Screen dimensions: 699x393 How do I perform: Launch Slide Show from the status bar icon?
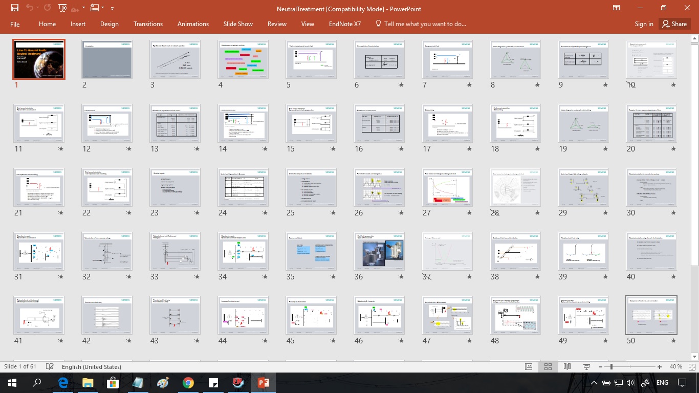coord(586,367)
